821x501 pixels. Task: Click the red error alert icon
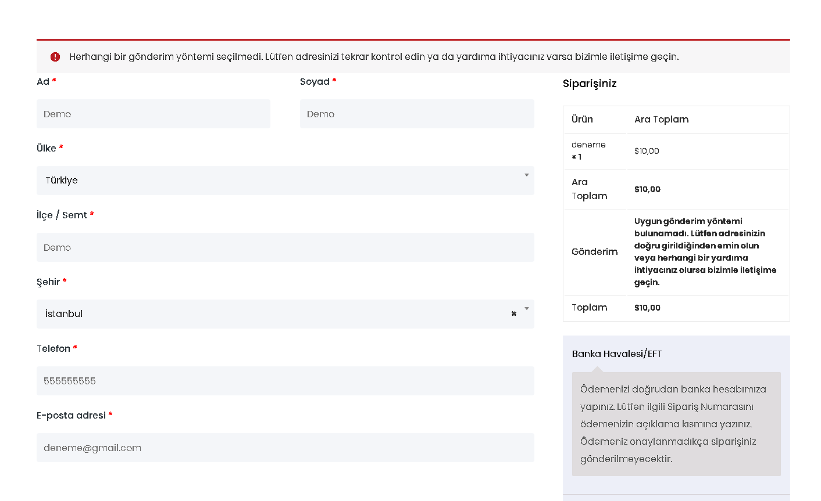(x=55, y=57)
